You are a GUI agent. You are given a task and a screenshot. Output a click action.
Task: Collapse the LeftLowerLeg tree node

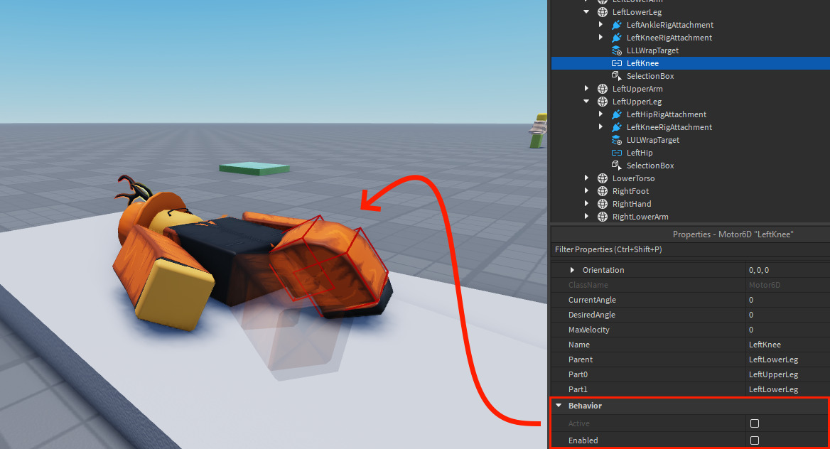click(x=586, y=11)
